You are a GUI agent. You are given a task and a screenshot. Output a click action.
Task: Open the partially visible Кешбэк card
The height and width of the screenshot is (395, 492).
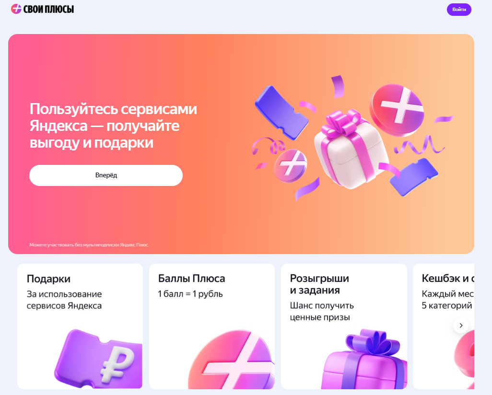click(444, 326)
